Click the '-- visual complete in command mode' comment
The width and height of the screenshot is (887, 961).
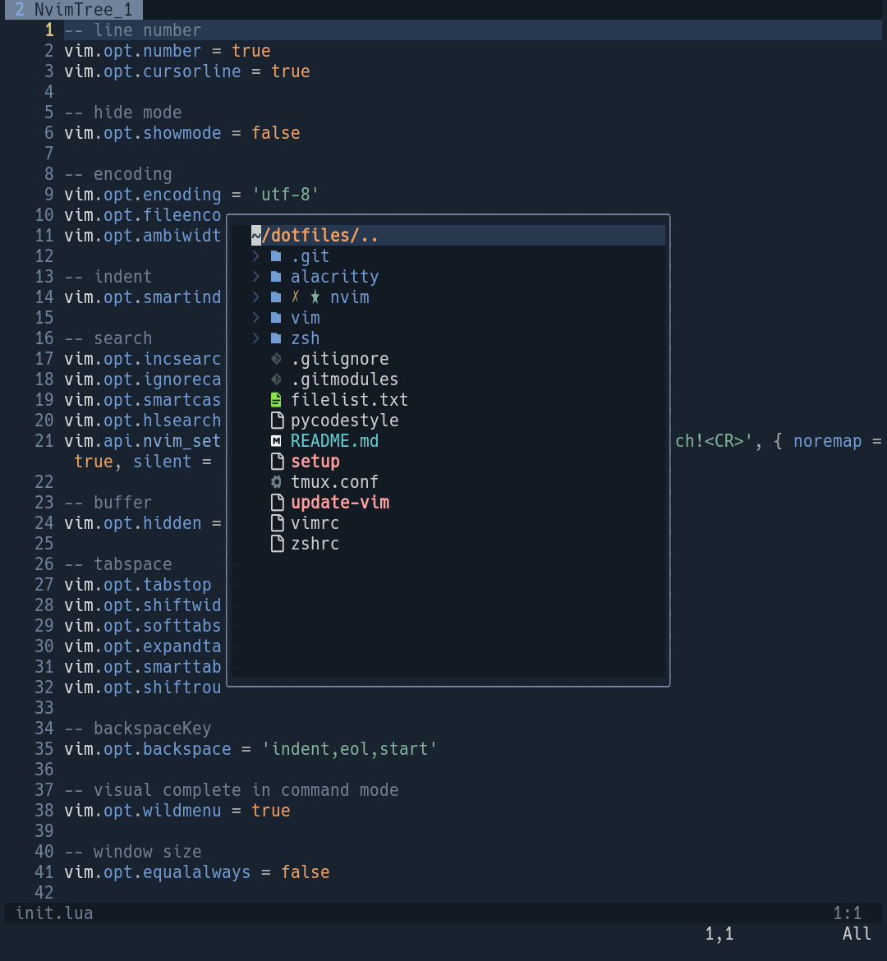tap(232, 790)
